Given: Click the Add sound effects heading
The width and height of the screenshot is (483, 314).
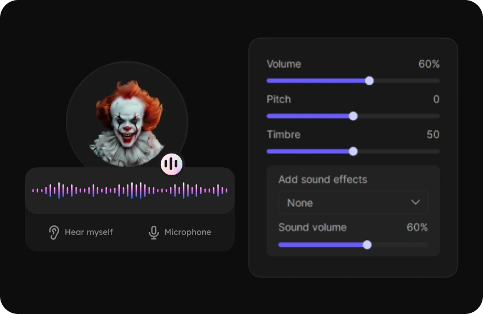Looking at the screenshot, I should [323, 180].
